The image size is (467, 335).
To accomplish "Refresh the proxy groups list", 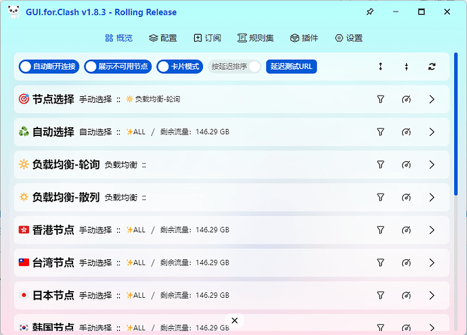I will [432, 66].
